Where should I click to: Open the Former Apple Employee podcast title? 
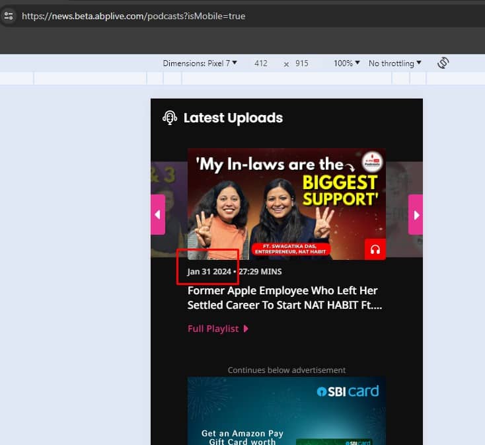285,298
